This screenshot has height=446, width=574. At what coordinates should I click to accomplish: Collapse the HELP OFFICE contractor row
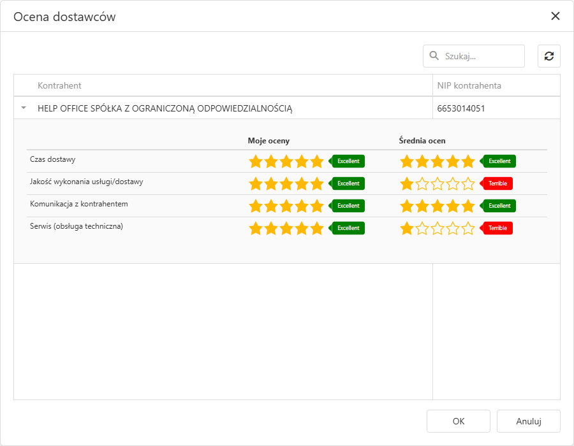(24, 108)
